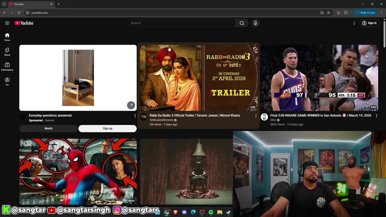Image resolution: width=386 pixels, height=217 pixels.
Task: Play the Spider-Man 48:24 video thumbnail
Action: (x=78, y=171)
